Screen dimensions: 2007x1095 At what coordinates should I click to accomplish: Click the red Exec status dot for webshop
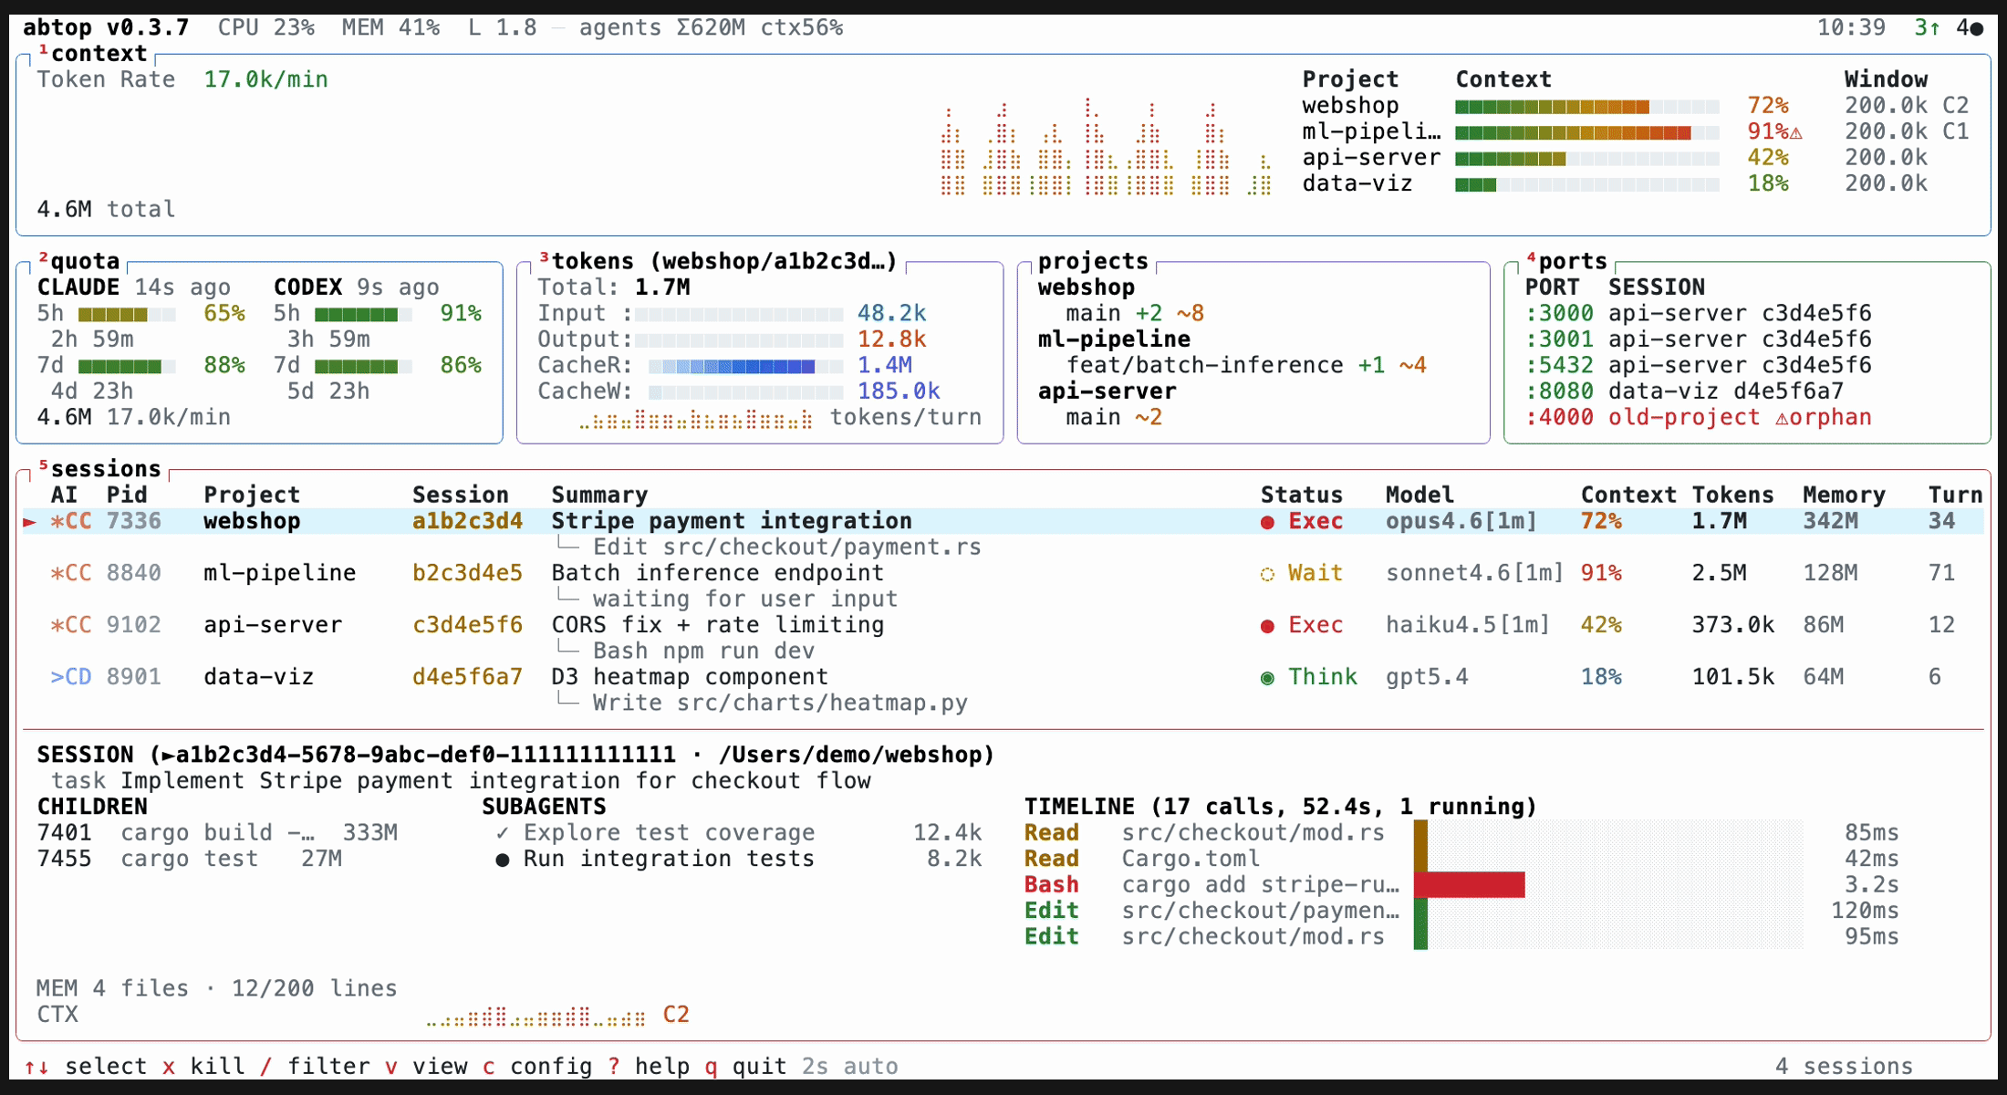tap(1267, 522)
